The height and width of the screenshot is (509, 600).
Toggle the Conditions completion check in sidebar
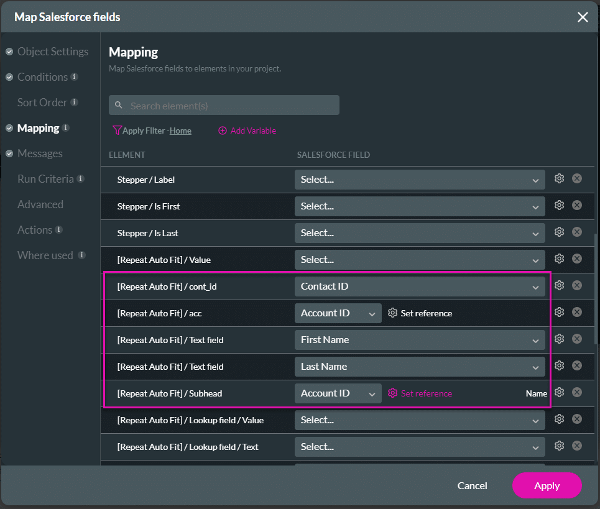(9, 76)
